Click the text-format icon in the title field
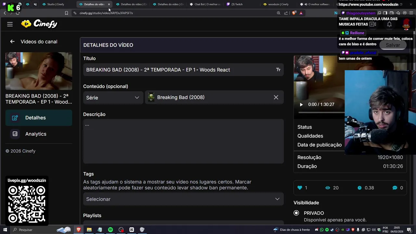Viewport: 416px width, 234px height. [278, 70]
